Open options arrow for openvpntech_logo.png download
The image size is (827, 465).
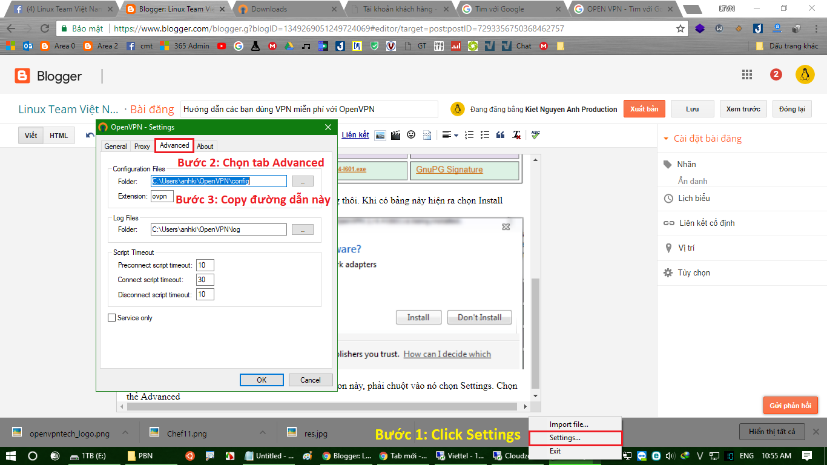[125, 433]
